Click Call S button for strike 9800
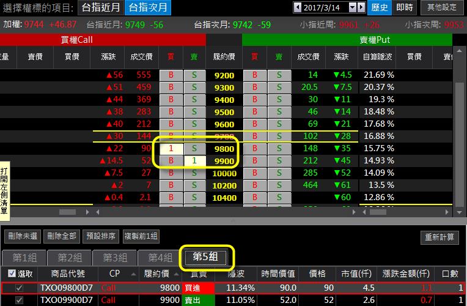The width and height of the screenshot is (467, 306). (x=194, y=149)
